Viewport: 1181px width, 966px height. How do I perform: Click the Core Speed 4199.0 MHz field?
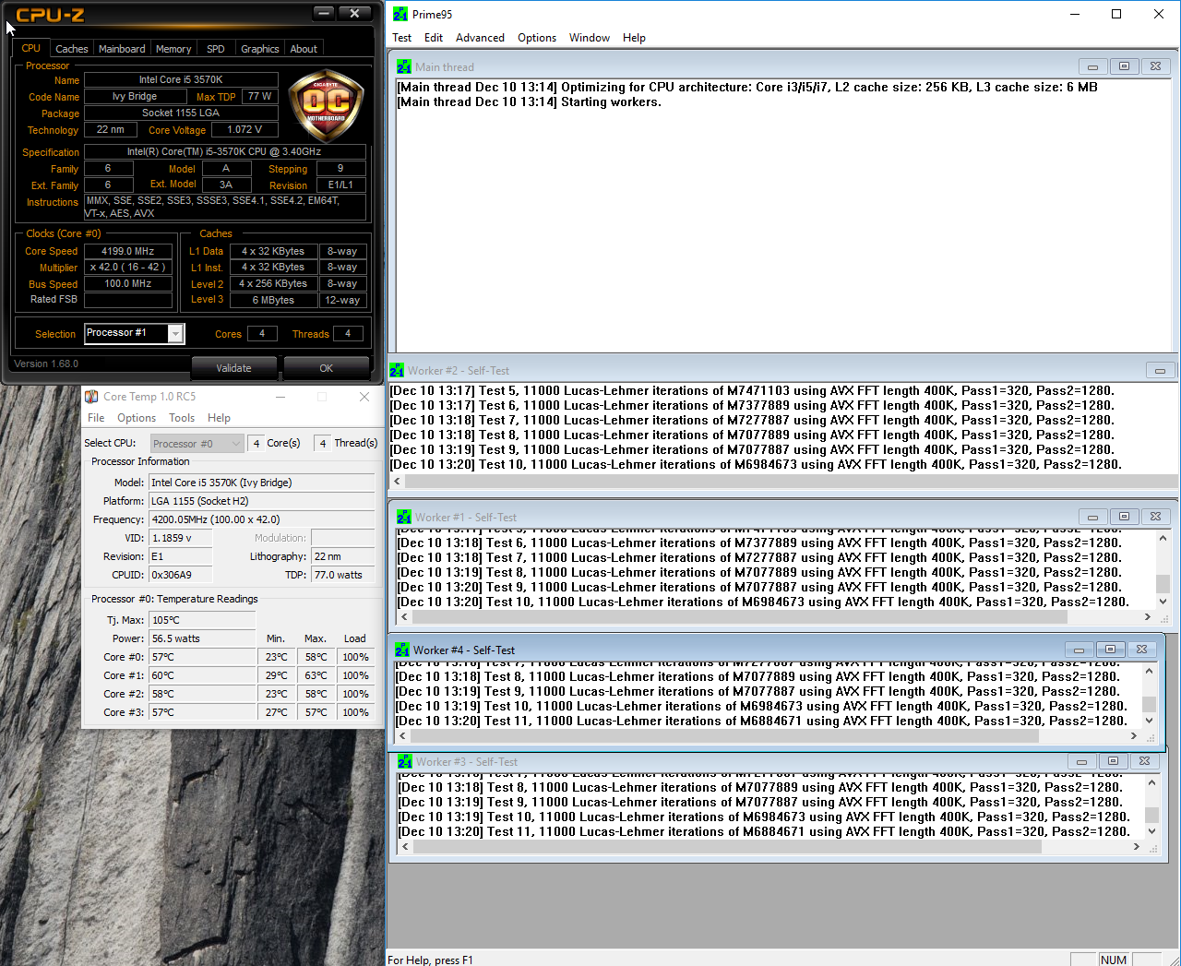tap(128, 251)
